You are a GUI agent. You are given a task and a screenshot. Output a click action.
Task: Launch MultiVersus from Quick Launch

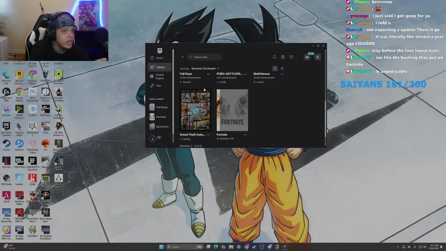point(159,127)
